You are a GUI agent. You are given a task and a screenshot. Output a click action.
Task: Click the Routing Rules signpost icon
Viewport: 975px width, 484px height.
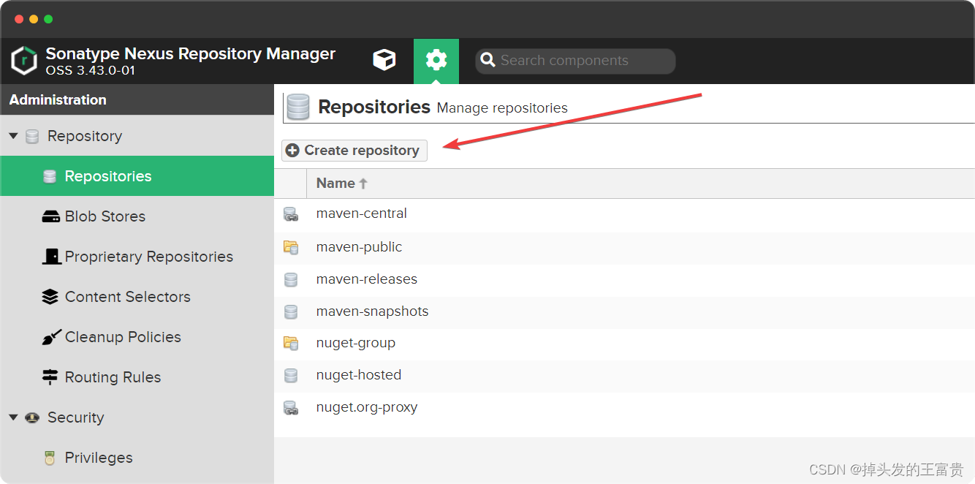click(x=50, y=377)
